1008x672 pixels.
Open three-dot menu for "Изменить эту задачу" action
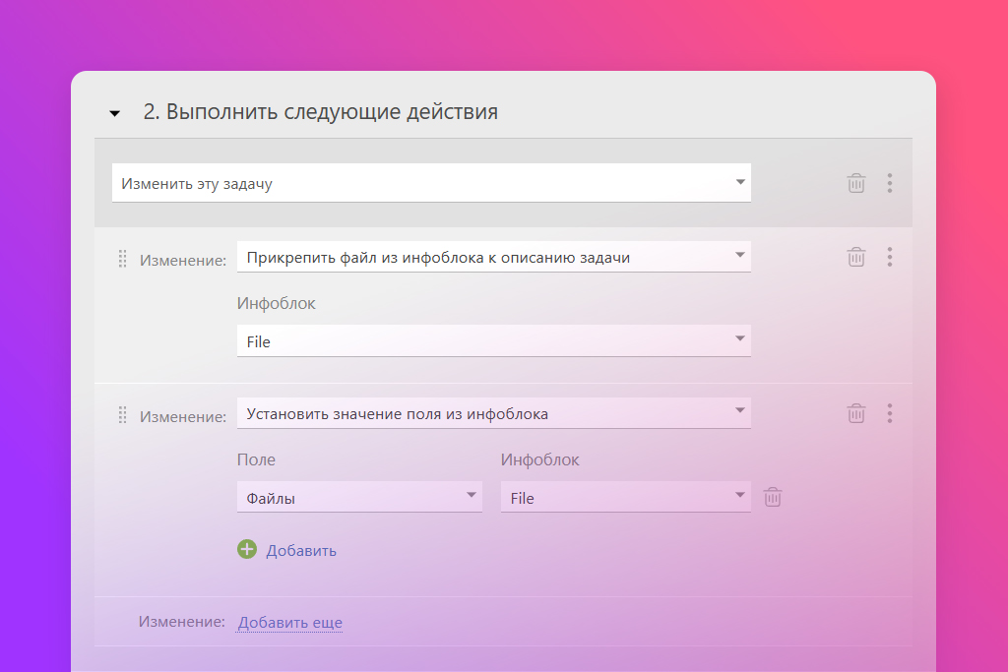coord(890,183)
